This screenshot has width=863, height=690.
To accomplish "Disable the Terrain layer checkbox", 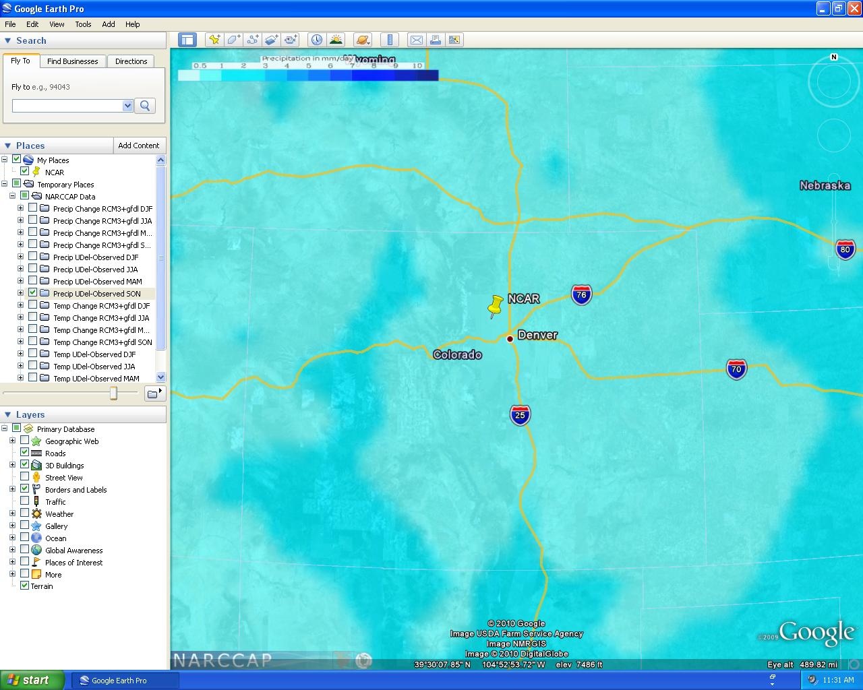I will pos(25,586).
